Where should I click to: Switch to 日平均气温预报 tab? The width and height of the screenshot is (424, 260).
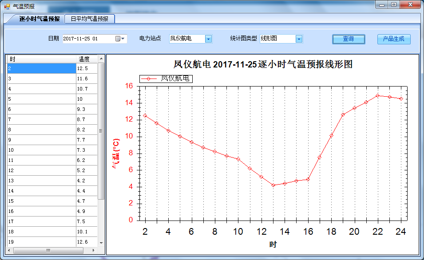pos(89,19)
